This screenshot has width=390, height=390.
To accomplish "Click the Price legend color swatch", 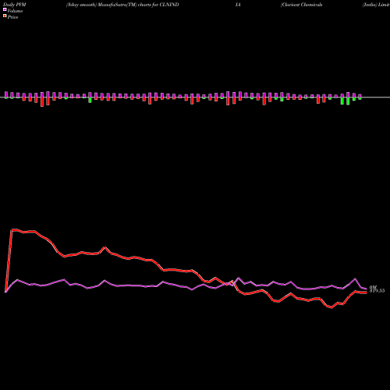I will click(x=5, y=16).
